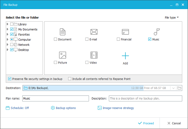Select the E-mail envelope icon
This screenshot has height=129, width=188.
tap(94, 32)
